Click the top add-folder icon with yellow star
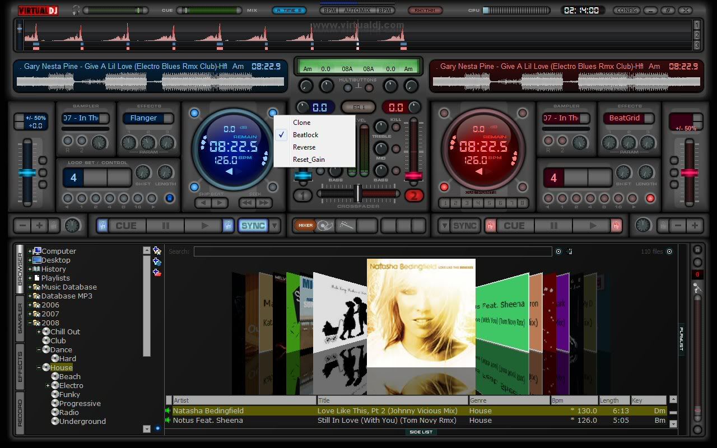The image size is (717, 448). [157, 251]
